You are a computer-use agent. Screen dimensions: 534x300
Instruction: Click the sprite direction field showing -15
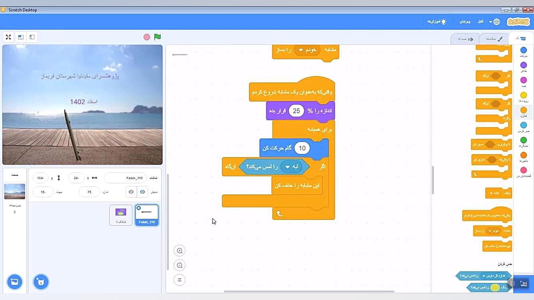(x=43, y=192)
